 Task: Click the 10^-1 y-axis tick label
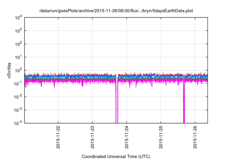pos(18,84)
